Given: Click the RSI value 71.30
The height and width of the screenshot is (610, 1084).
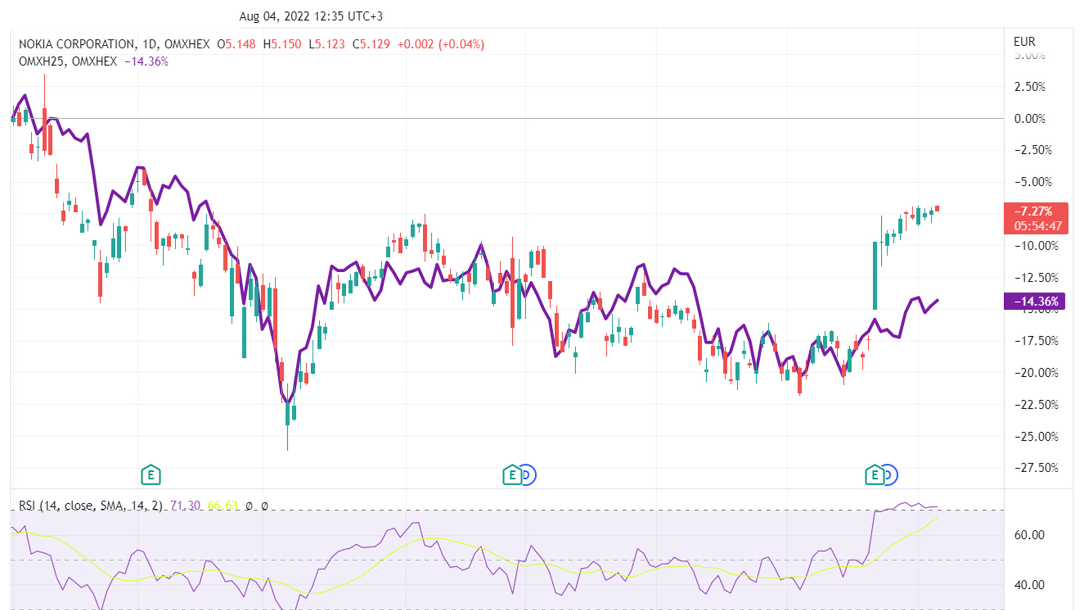Looking at the screenshot, I should [x=185, y=505].
